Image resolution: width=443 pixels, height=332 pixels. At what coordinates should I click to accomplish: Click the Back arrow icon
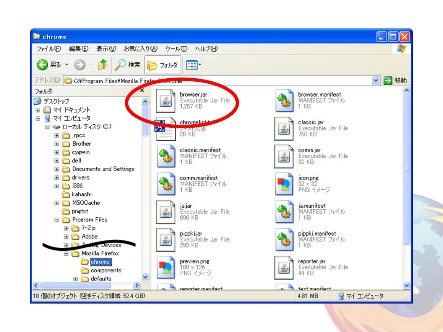pyautogui.click(x=42, y=65)
